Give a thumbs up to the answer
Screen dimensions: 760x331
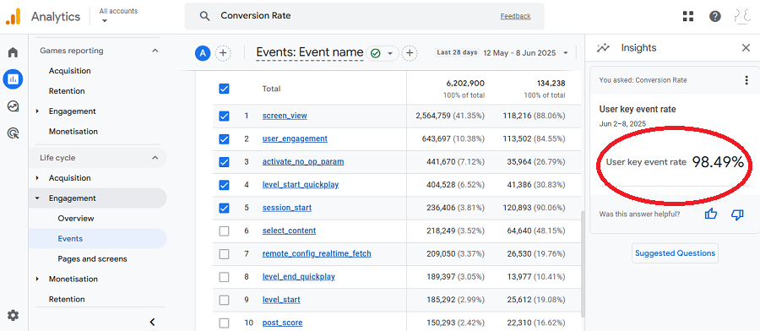(x=711, y=214)
